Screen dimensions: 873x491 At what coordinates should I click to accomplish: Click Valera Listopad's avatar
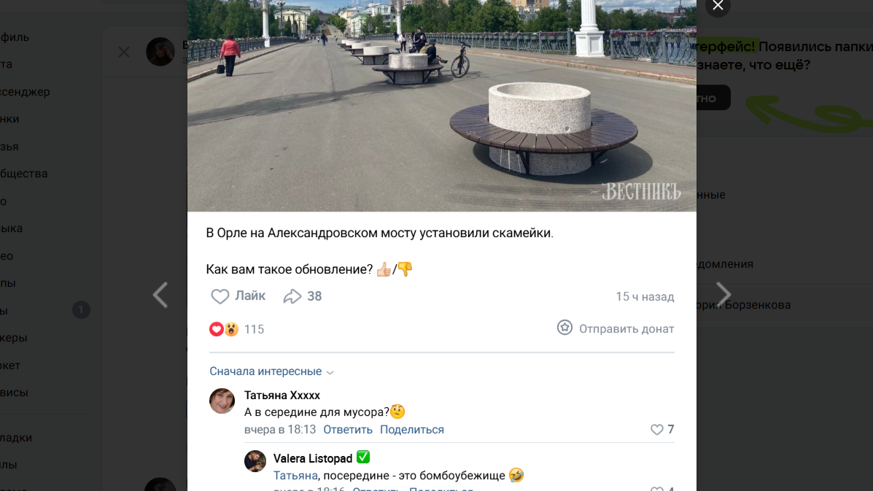pos(255,461)
